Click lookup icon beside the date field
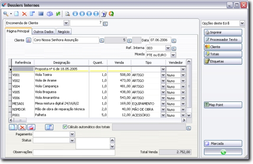This screenshot has height=164, width=253. point(174,41)
